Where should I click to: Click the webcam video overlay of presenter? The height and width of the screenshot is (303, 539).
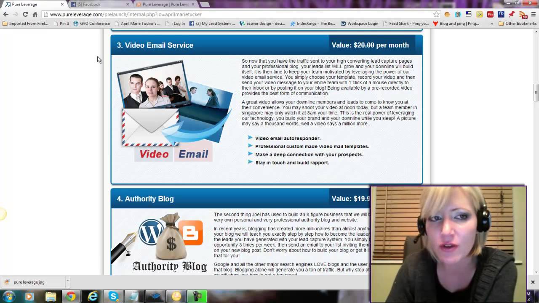click(449, 244)
